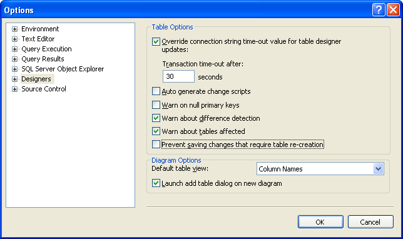Close the Options dialog

[393, 10]
